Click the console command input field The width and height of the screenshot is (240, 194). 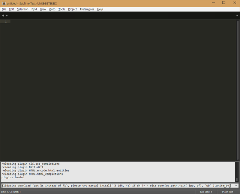117,186
